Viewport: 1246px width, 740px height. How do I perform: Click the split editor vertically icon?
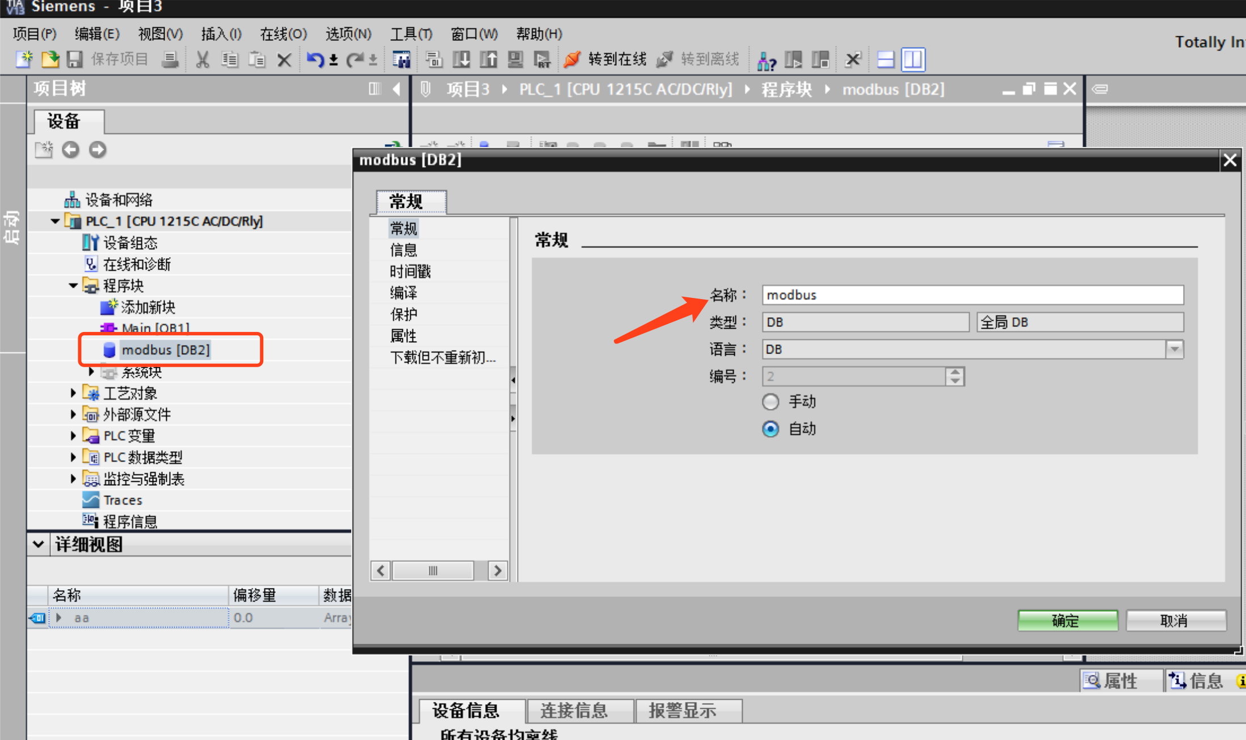click(x=913, y=60)
